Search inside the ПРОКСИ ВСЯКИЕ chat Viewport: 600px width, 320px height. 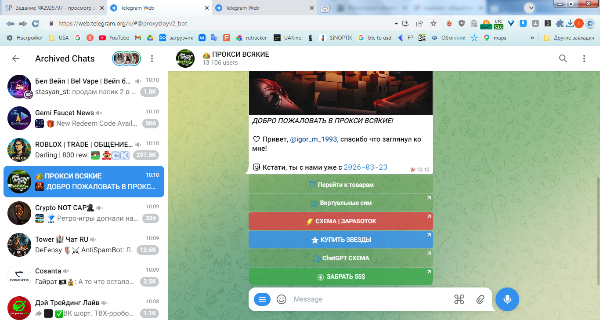pyautogui.click(x=563, y=58)
